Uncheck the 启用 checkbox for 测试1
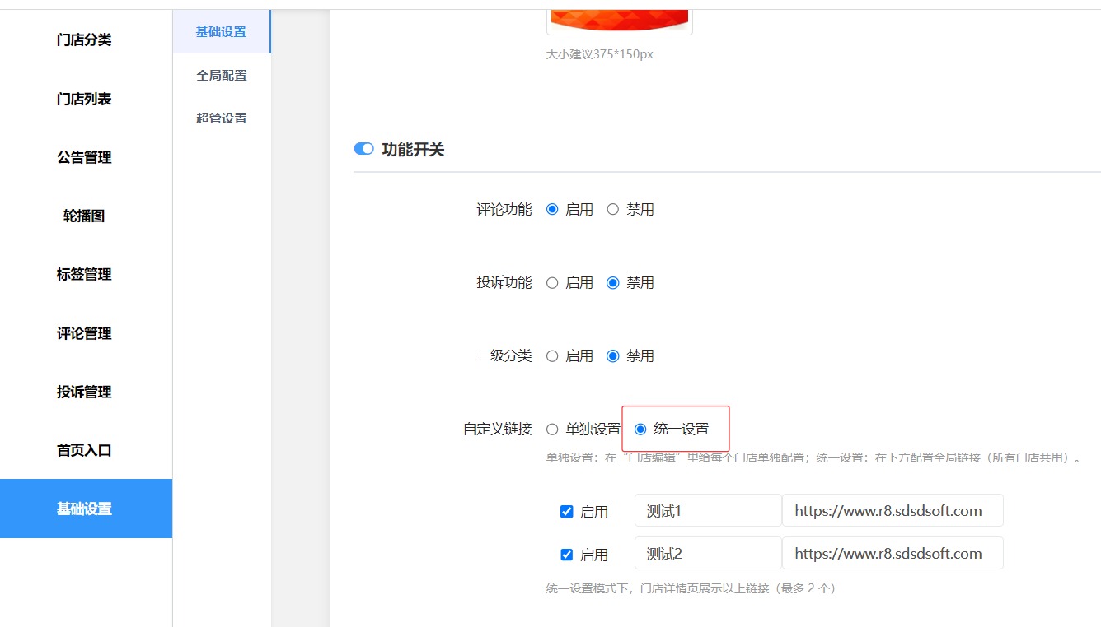Screen dimensions: 1101x627 [566, 512]
